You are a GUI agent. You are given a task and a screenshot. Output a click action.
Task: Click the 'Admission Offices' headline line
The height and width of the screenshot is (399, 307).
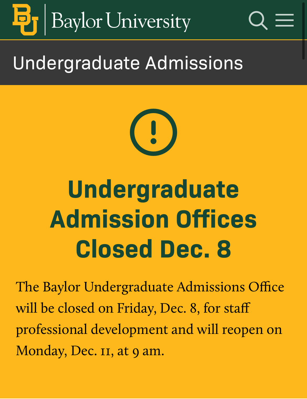(x=153, y=219)
